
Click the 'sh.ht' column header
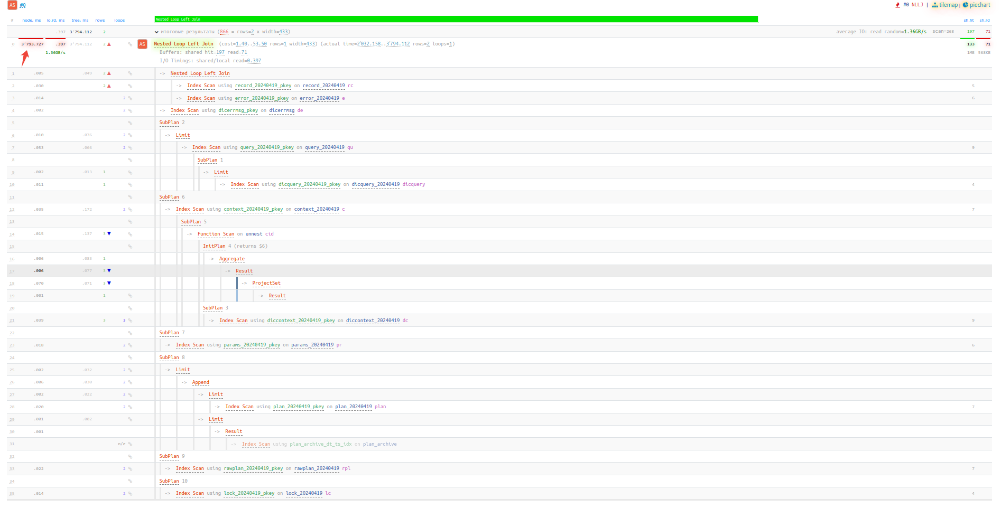[968, 21]
